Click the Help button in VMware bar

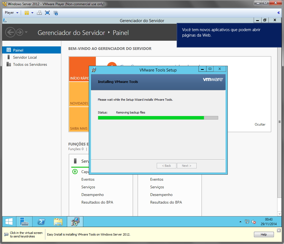coord(264,234)
